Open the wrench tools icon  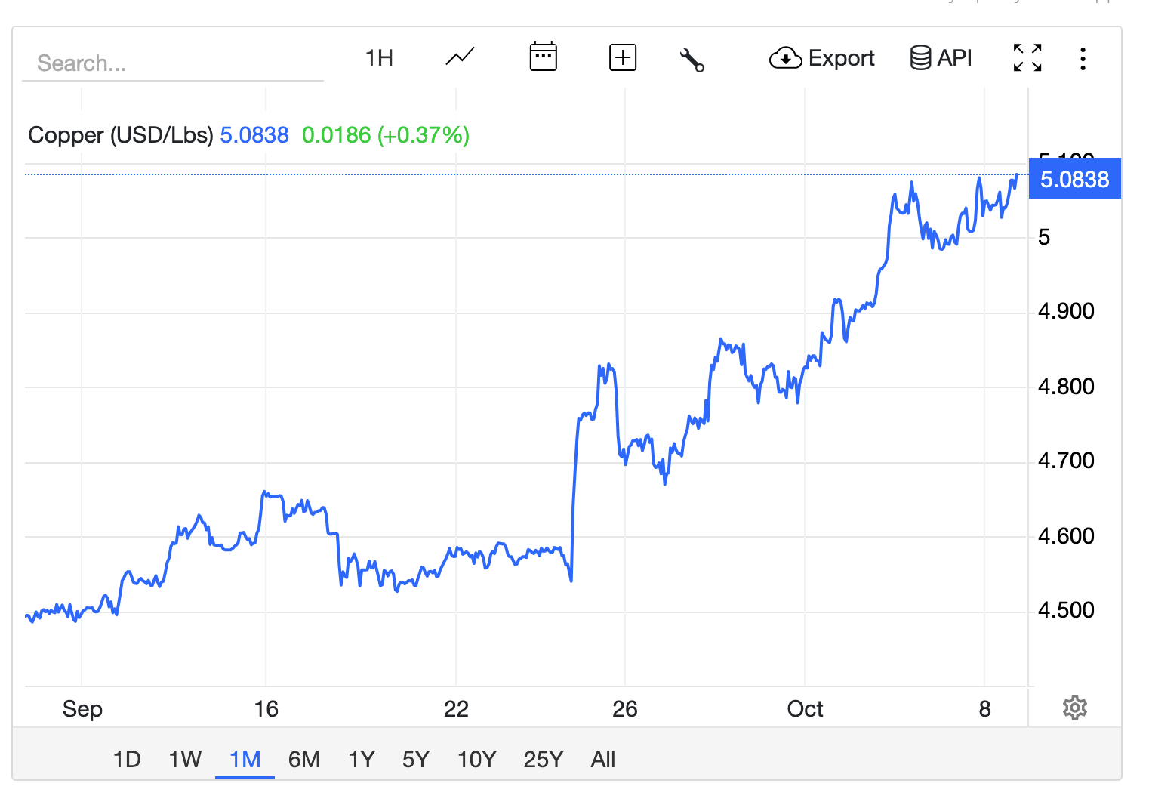(x=692, y=60)
